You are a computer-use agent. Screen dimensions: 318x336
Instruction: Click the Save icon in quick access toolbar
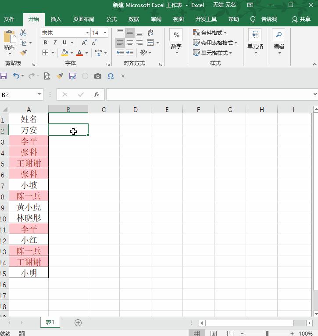click(x=4, y=76)
